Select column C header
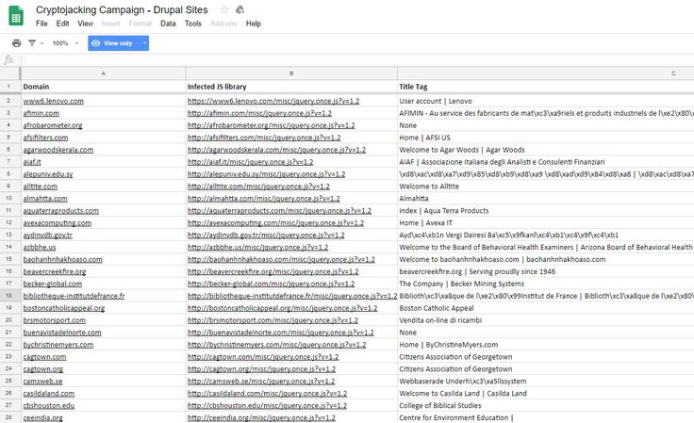The width and height of the screenshot is (694, 423). tap(546, 73)
